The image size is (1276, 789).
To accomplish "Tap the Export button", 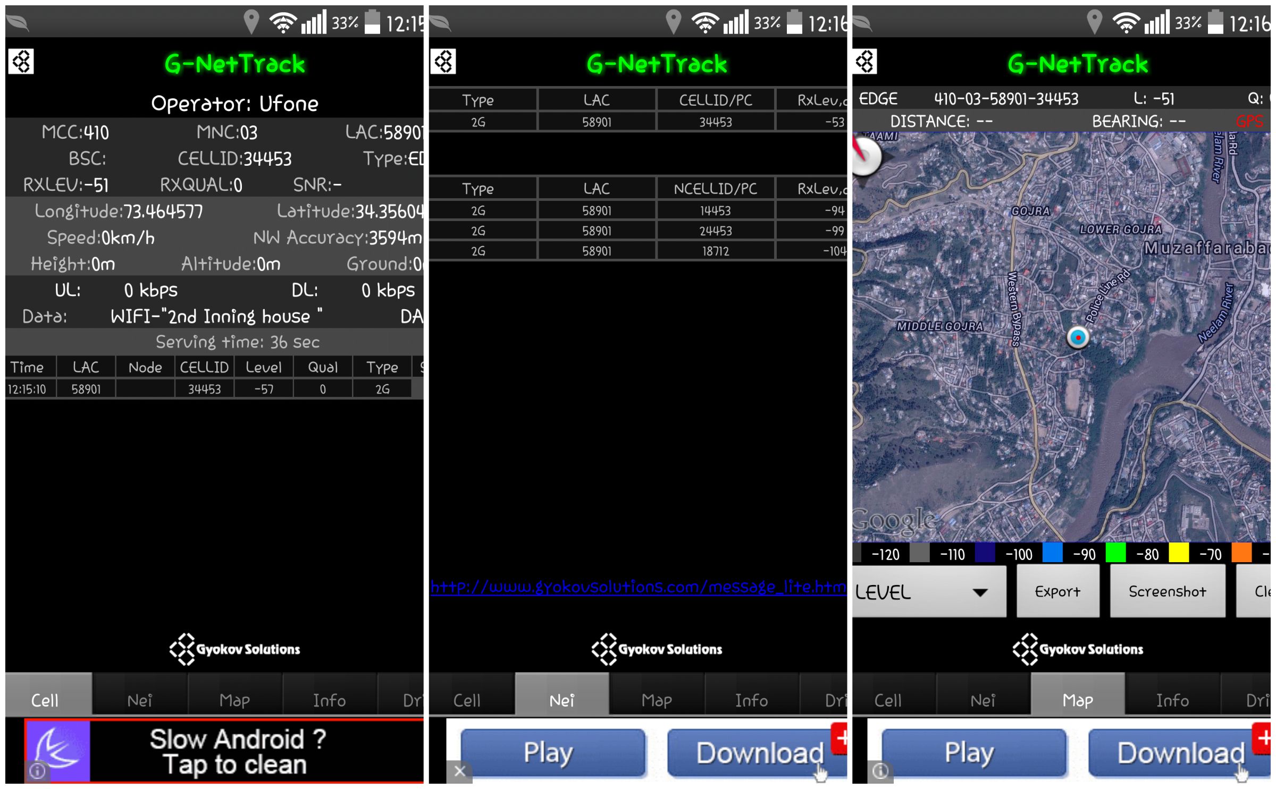I will pyautogui.click(x=1058, y=592).
